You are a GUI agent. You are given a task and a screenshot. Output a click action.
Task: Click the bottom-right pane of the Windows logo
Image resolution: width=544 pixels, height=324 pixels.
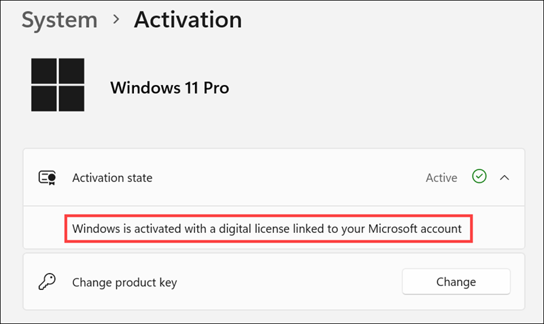[x=71, y=98]
